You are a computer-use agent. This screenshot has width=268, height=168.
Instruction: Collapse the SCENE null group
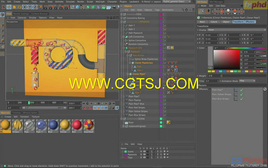122,119
